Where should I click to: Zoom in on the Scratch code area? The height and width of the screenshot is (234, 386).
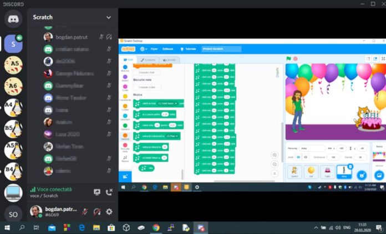[x=275, y=155]
